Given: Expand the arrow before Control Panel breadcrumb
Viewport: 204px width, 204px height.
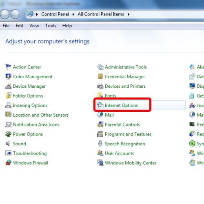Looking at the screenshot, I should (x=37, y=14).
